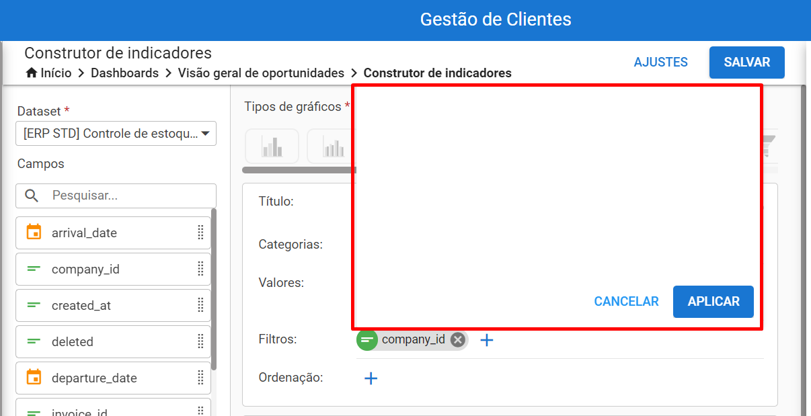Screen dimensions: 811x416
Task: Select the created_at field
Action: point(114,305)
